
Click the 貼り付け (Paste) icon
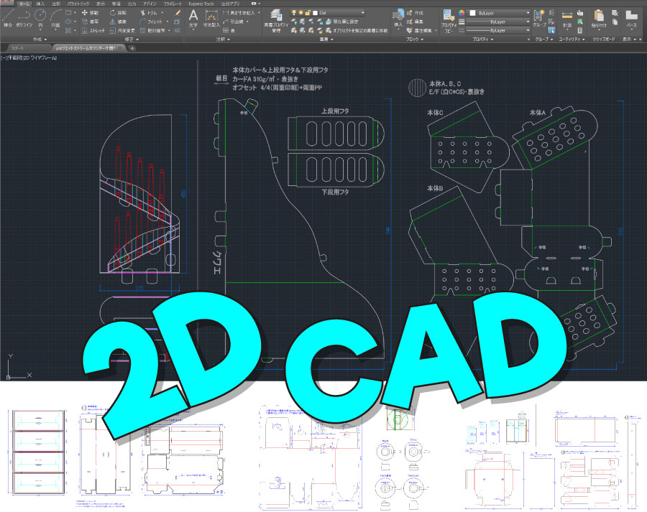pyautogui.click(x=599, y=17)
